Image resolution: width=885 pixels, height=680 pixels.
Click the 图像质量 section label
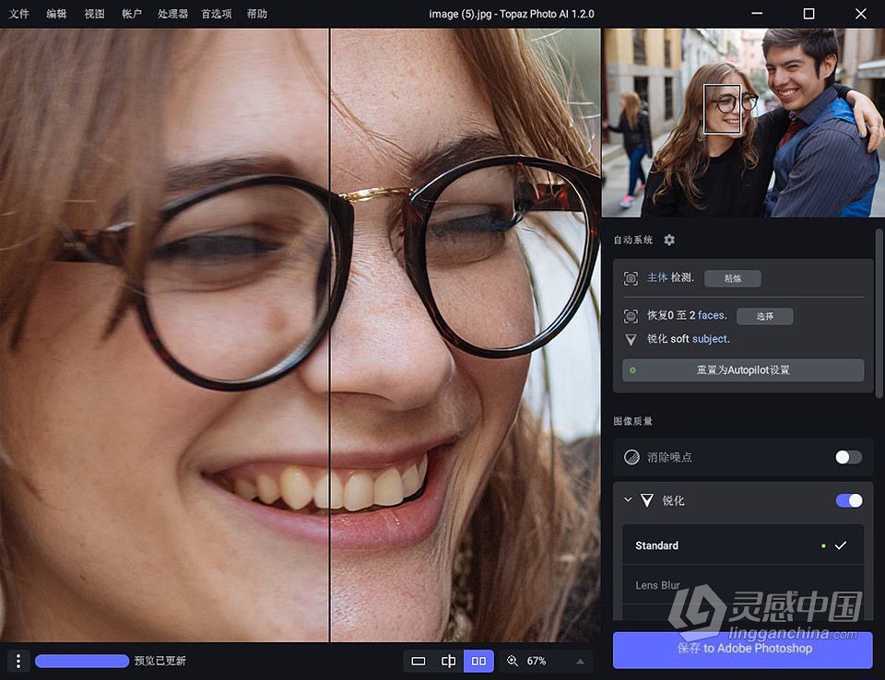click(x=632, y=421)
